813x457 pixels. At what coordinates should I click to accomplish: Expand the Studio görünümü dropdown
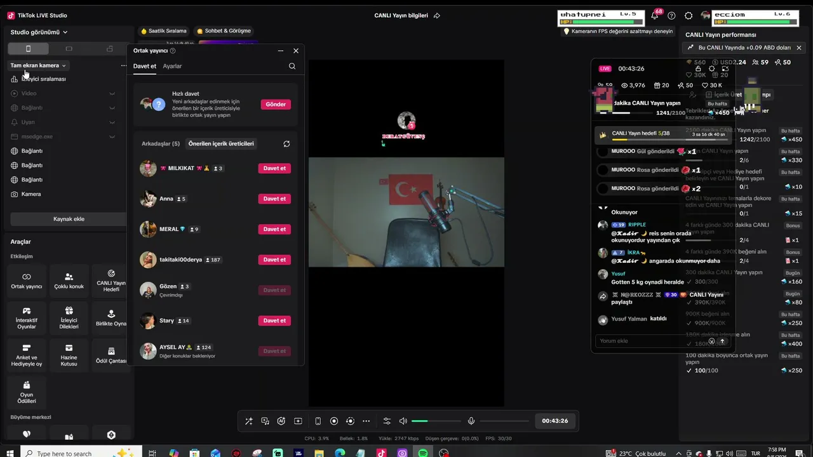[x=39, y=32]
